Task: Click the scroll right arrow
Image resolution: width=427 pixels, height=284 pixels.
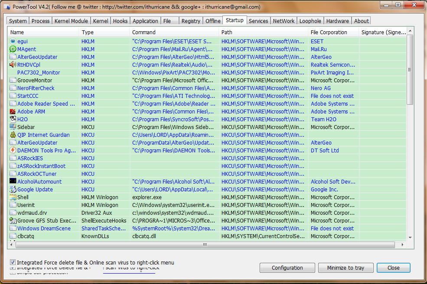Action: click(x=403, y=245)
